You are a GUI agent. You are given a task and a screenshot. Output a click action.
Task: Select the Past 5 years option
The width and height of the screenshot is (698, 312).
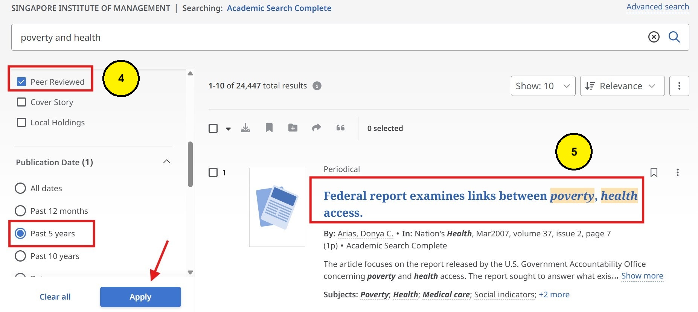(x=20, y=233)
